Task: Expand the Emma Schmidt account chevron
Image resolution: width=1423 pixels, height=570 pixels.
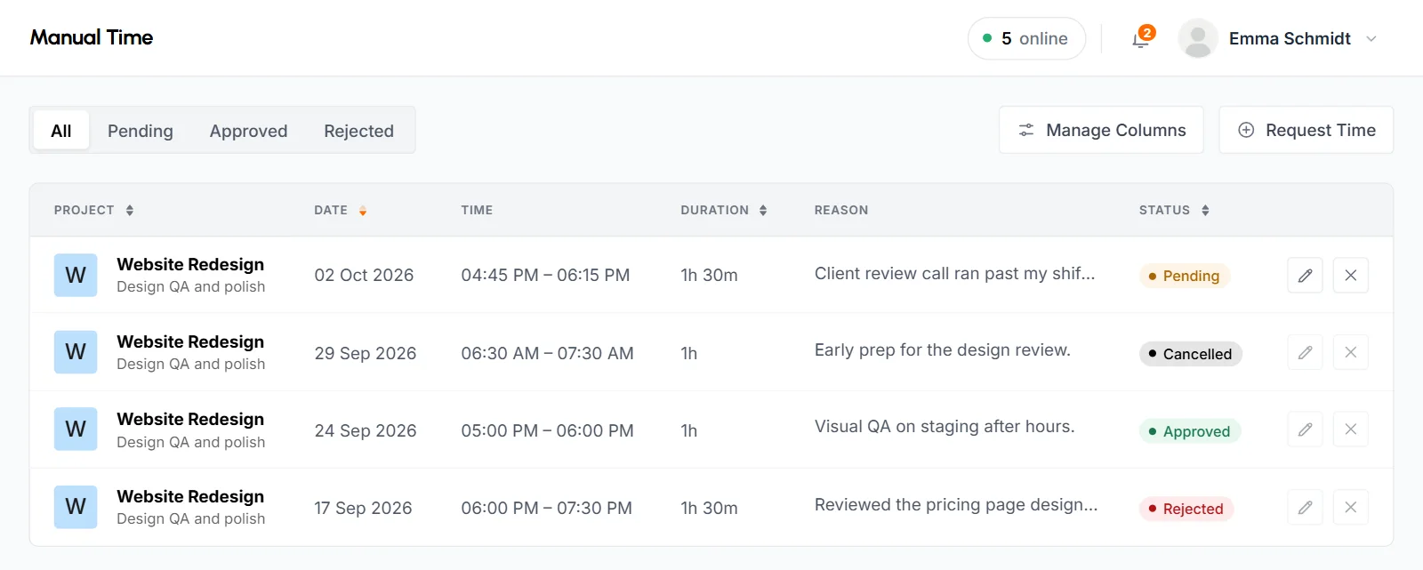Action: pos(1371,39)
